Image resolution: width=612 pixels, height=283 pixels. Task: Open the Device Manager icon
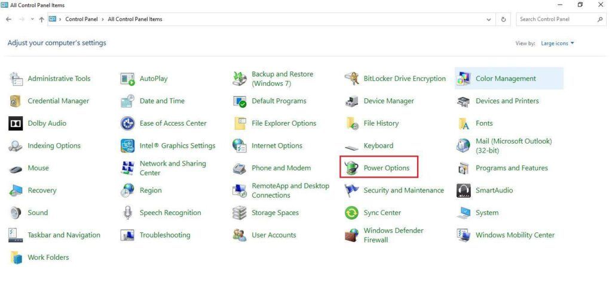pyautogui.click(x=351, y=101)
